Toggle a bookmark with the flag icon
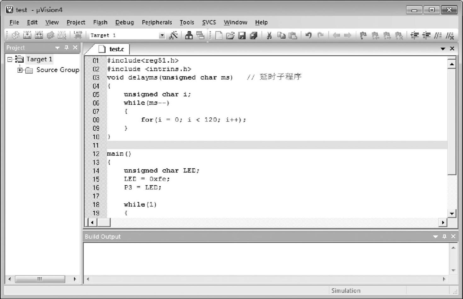This screenshot has height=299, width=463. click(x=363, y=35)
